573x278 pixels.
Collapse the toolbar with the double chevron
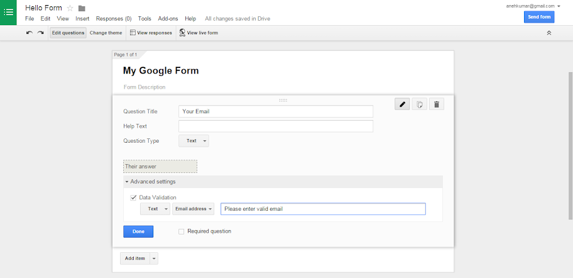(548, 33)
